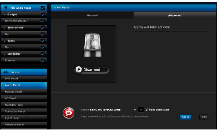Go to the Sprinklers Panel
This screenshot has height=131, width=217.
[x=24, y=111]
